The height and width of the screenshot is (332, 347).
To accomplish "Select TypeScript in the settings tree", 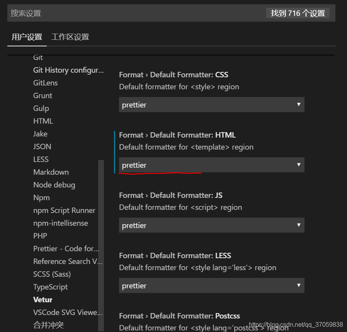I will click(x=51, y=287).
